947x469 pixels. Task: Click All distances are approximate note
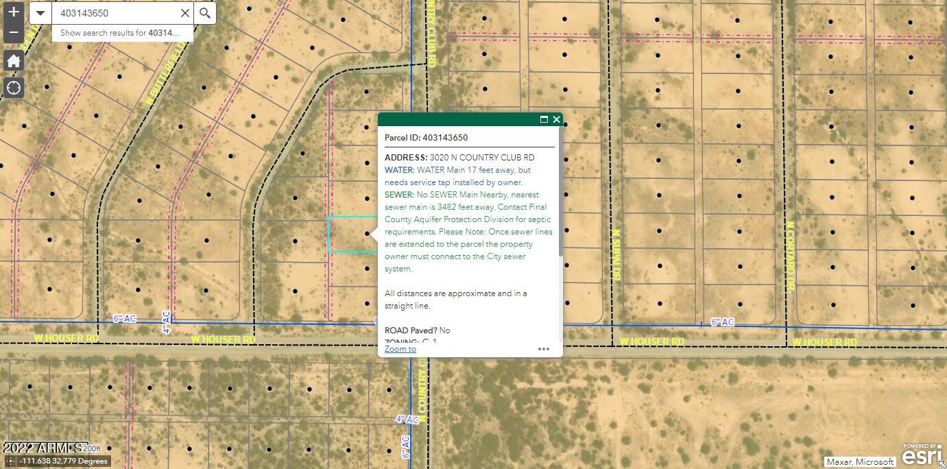coord(456,300)
